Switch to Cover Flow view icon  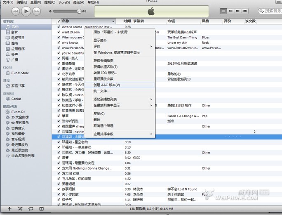coord(245,11)
